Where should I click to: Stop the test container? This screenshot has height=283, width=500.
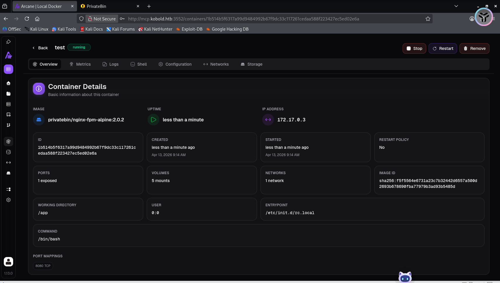click(x=414, y=48)
